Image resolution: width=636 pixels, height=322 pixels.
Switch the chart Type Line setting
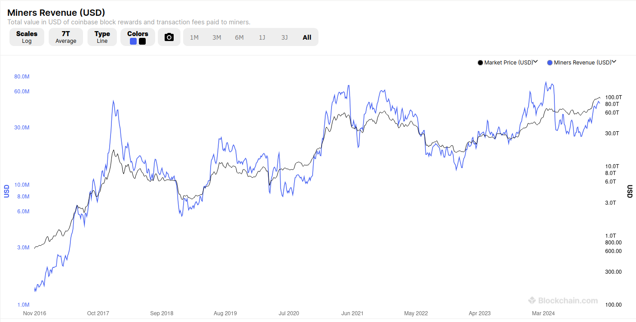click(102, 37)
